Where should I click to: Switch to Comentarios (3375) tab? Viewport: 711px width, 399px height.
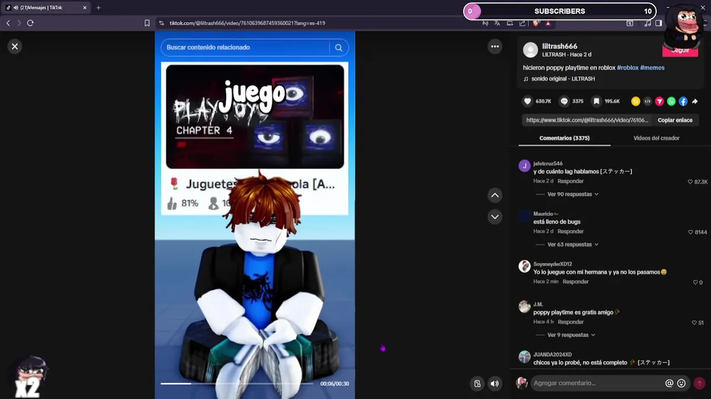click(x=564, y=139)
